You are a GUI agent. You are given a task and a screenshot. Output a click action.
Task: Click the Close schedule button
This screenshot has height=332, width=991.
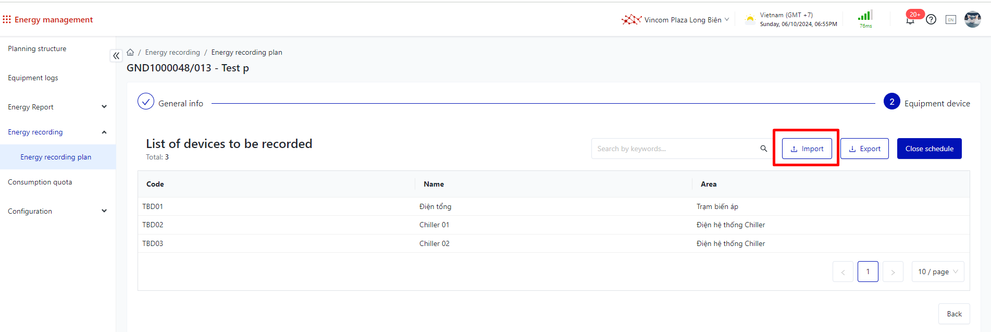click(929, 149)
